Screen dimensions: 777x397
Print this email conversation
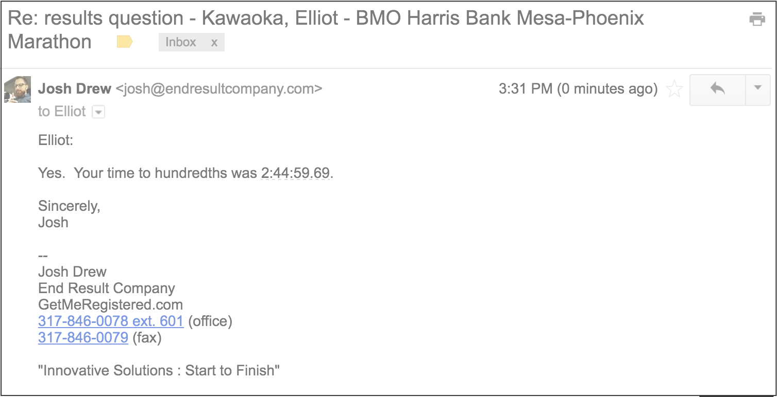[x=757, y=20]
